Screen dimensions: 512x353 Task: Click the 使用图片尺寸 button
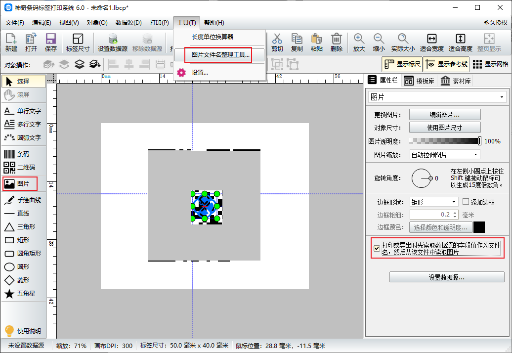click(x=445, y=128)
